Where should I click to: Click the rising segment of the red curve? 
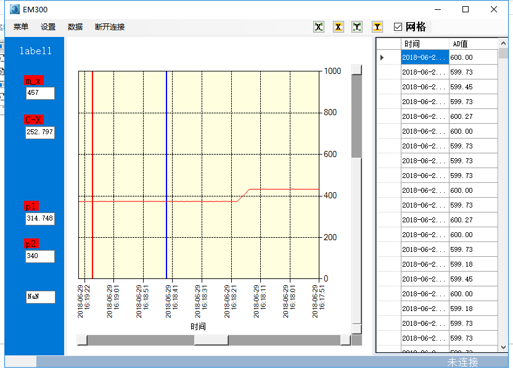coord(243,195)
